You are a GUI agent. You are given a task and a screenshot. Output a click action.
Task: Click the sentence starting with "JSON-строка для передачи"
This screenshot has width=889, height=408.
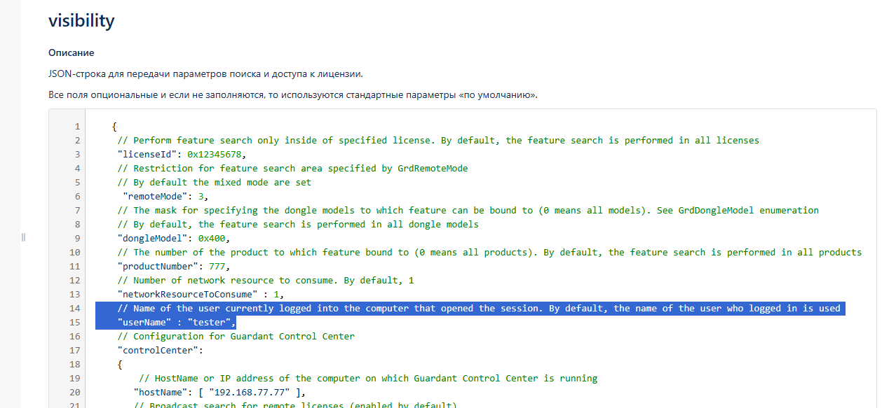point(205,73)
